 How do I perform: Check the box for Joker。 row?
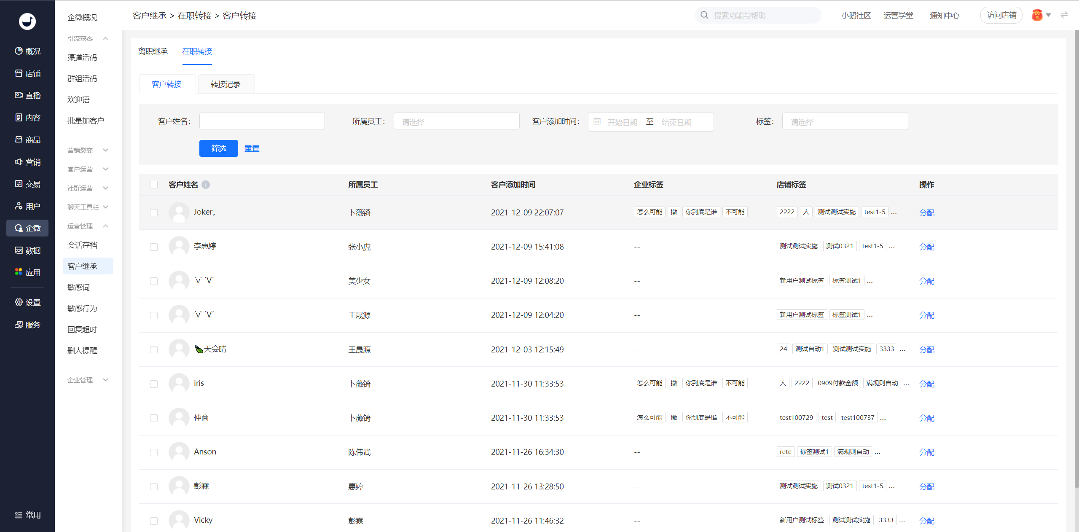154,212
